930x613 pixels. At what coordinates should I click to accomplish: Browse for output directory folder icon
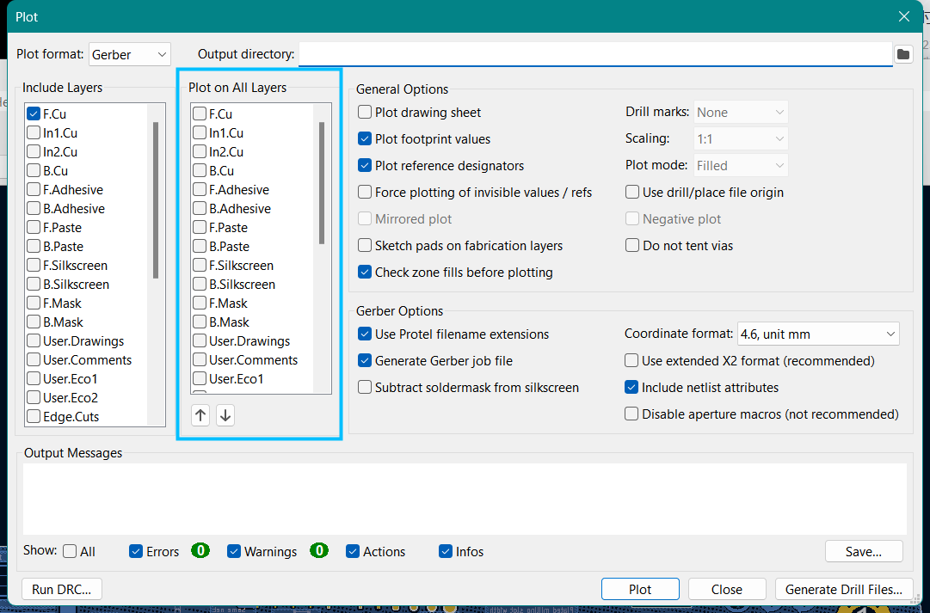pos(902,54)
